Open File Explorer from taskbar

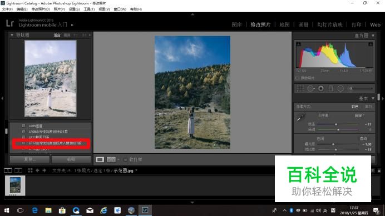[x=48, y=210]
